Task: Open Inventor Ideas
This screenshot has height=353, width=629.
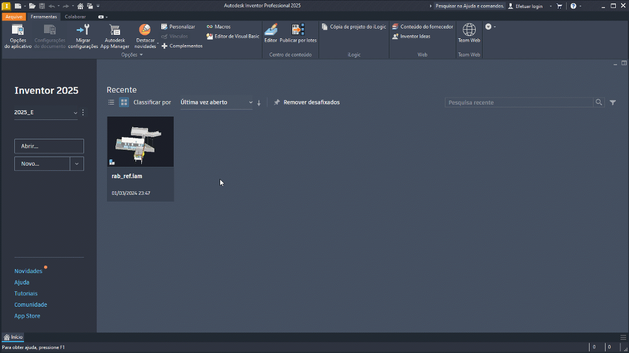Action: click(411, 36)
